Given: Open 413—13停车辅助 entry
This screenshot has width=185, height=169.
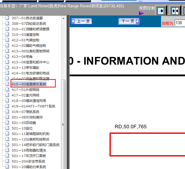Looking at the screenshot, I should coord(25,68).
